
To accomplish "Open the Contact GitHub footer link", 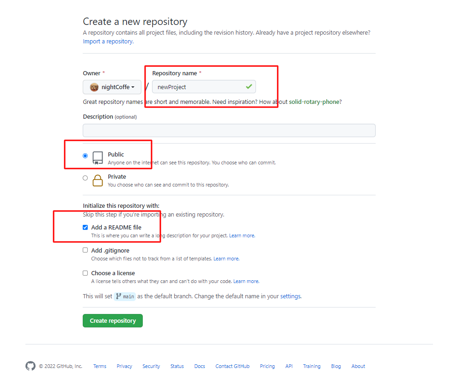I will point(232,366).
